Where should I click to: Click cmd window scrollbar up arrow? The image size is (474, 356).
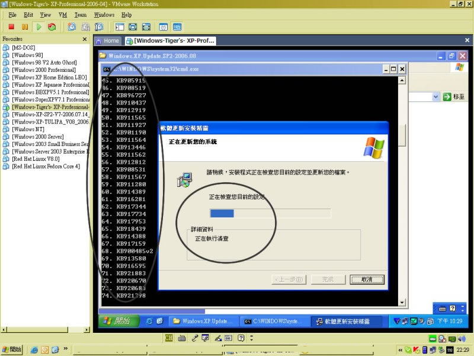click(x=402, y=80)
